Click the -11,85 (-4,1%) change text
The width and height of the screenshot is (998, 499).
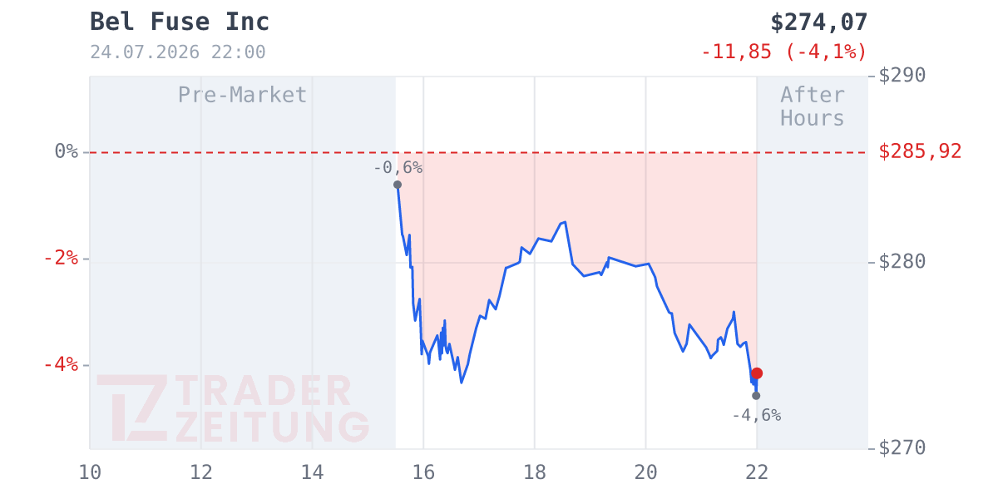(x=784, y=52)
